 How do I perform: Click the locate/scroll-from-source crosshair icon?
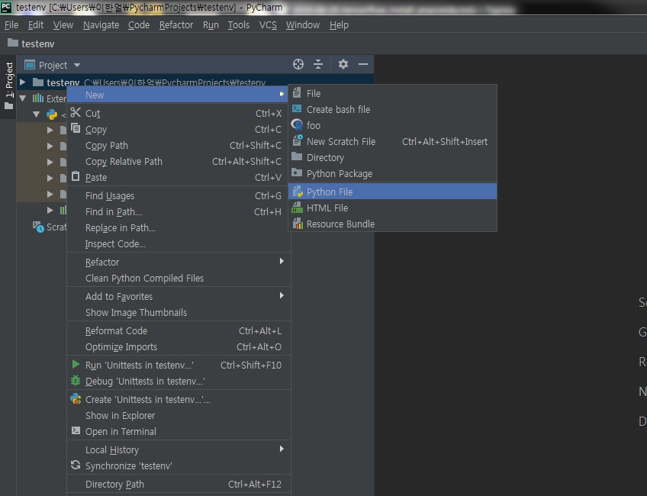pyautogui.click(x=298, y=64)
